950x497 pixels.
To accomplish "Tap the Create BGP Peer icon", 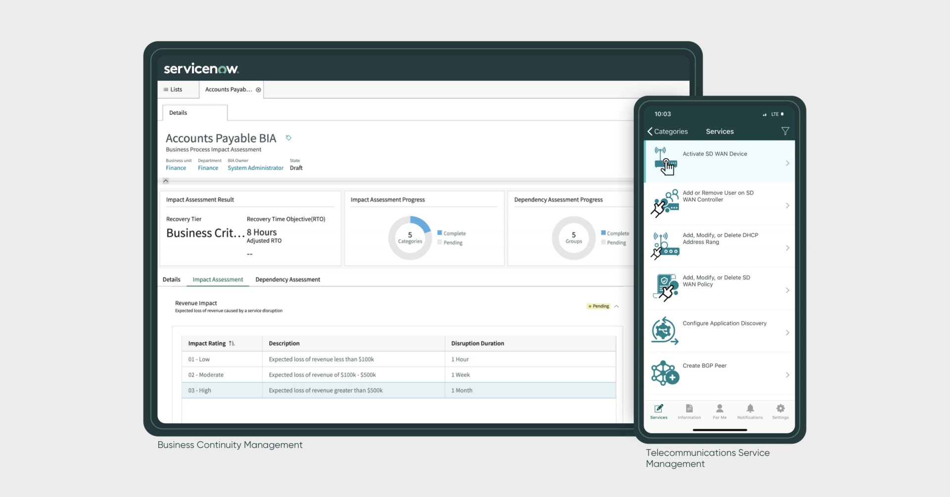I will [665, 373].
